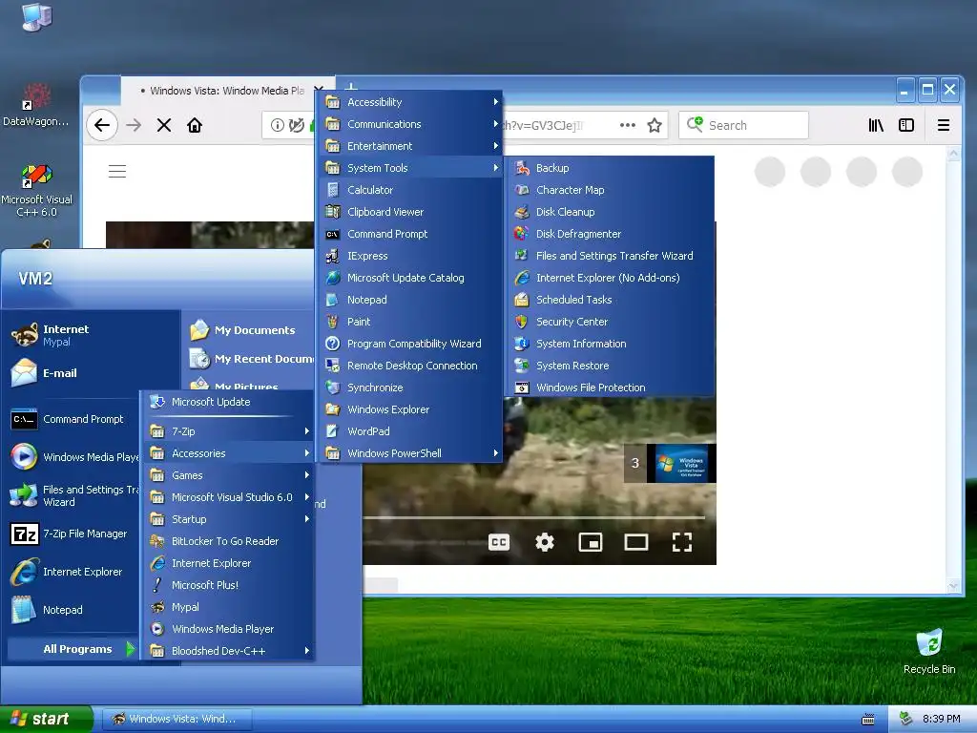The height and width of the screenshot is (733, 977).
Task: Expand the Accessories folder
Action: tap(228, 453)
